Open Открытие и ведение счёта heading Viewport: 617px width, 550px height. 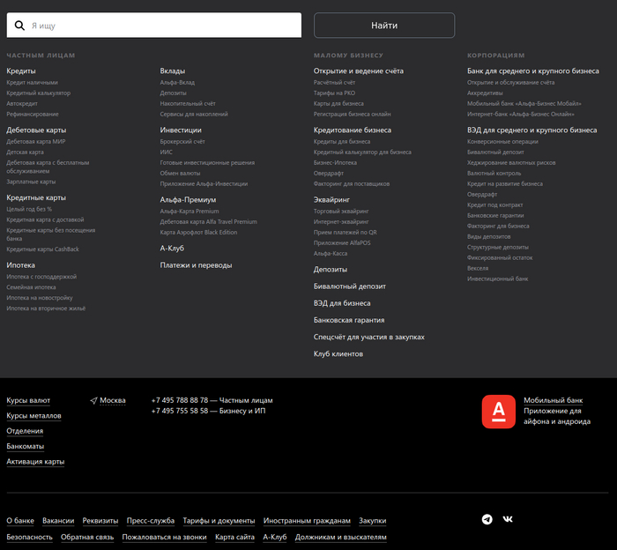(x=359, y=71)
